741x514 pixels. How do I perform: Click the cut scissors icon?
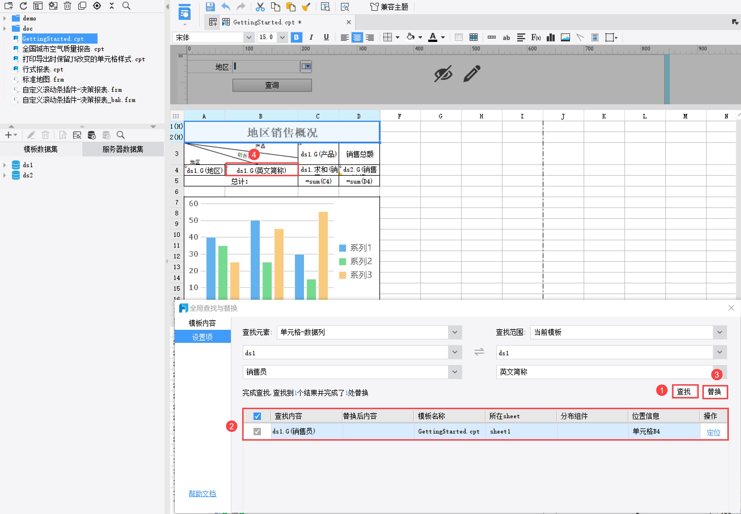point(260,7)
